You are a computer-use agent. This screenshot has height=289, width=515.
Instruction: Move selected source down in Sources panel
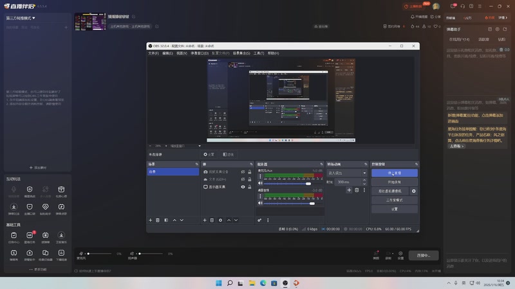tap(236, 220)
